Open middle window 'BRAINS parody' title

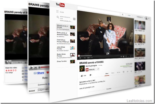pos(39,5)
